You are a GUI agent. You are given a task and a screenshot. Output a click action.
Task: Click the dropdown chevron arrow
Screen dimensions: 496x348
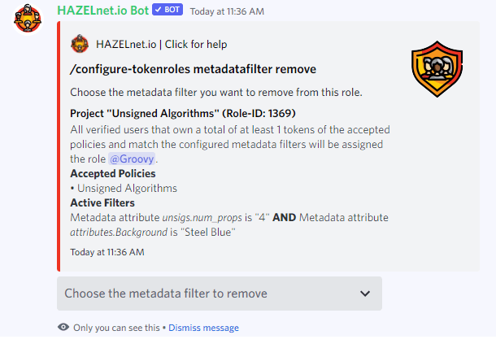(365, 294)
